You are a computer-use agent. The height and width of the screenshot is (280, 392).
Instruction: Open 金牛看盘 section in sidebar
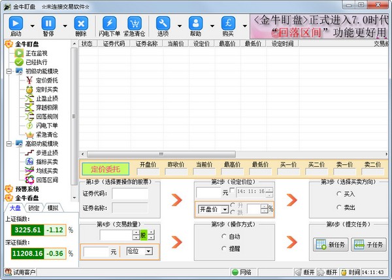pyautogui.click(x=27, y=198)
